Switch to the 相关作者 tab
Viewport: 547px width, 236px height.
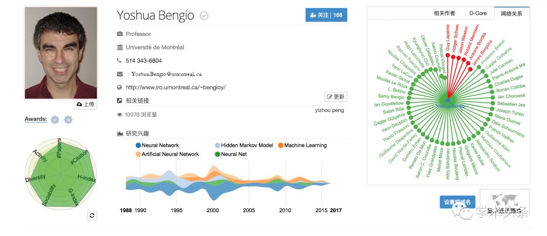(444, 14)
